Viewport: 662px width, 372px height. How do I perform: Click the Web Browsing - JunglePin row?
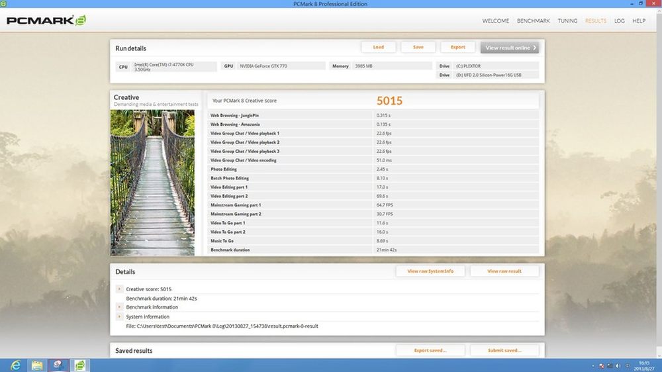373,115
